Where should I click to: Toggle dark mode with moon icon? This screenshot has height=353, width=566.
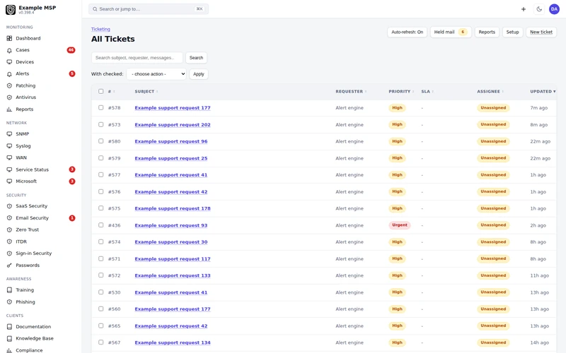coord(539,9)
